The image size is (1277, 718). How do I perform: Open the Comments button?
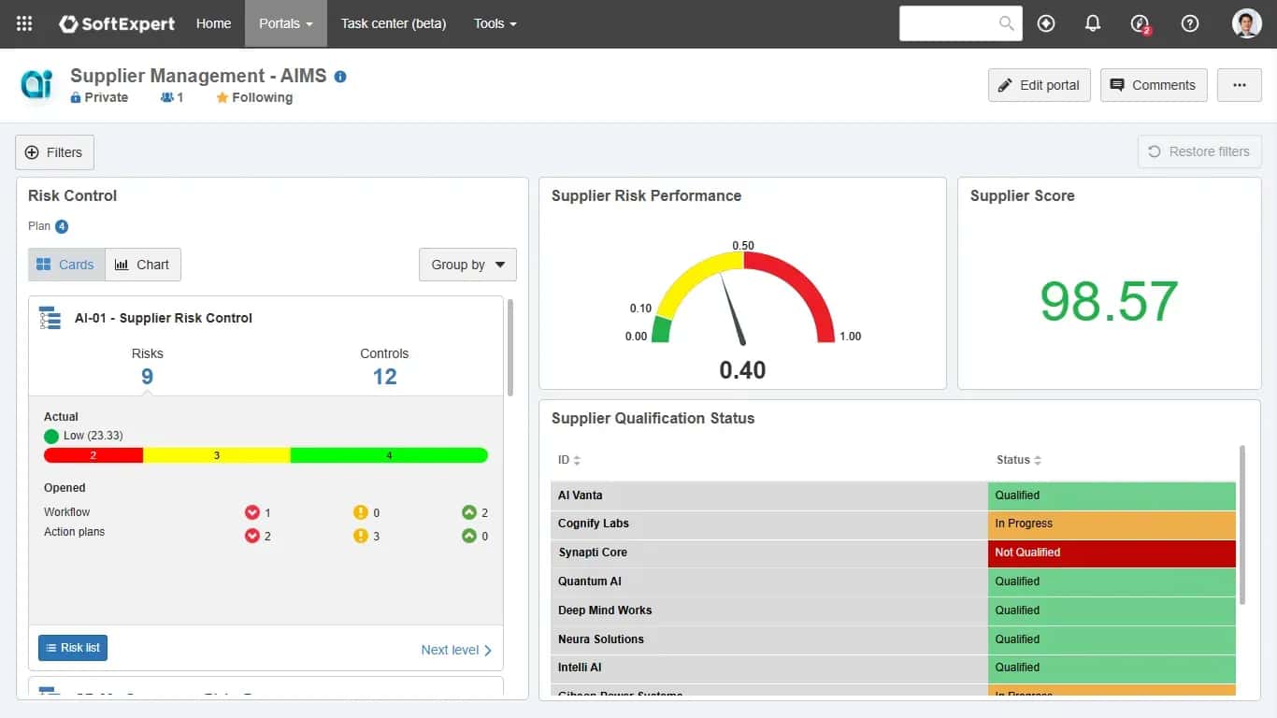point(1154,85)
